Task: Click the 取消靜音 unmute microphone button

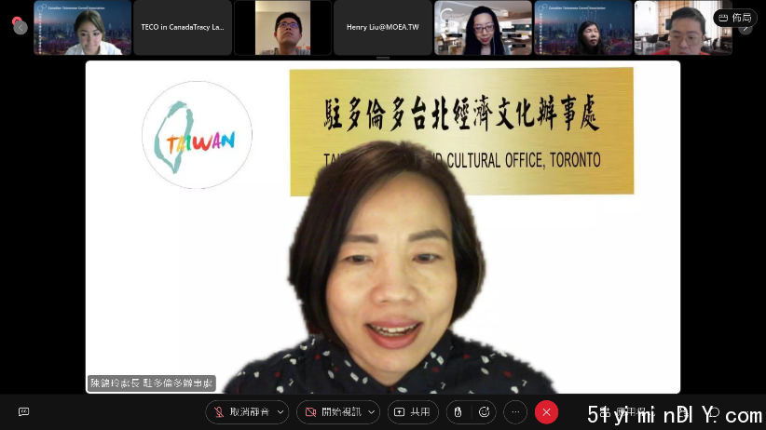Action: (242, 412)
